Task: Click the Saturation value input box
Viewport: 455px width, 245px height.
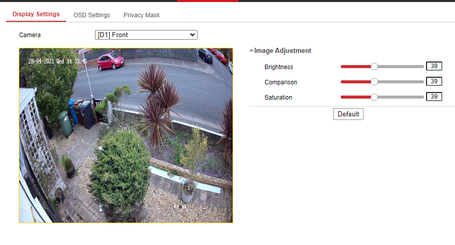Action: point(434,97)
